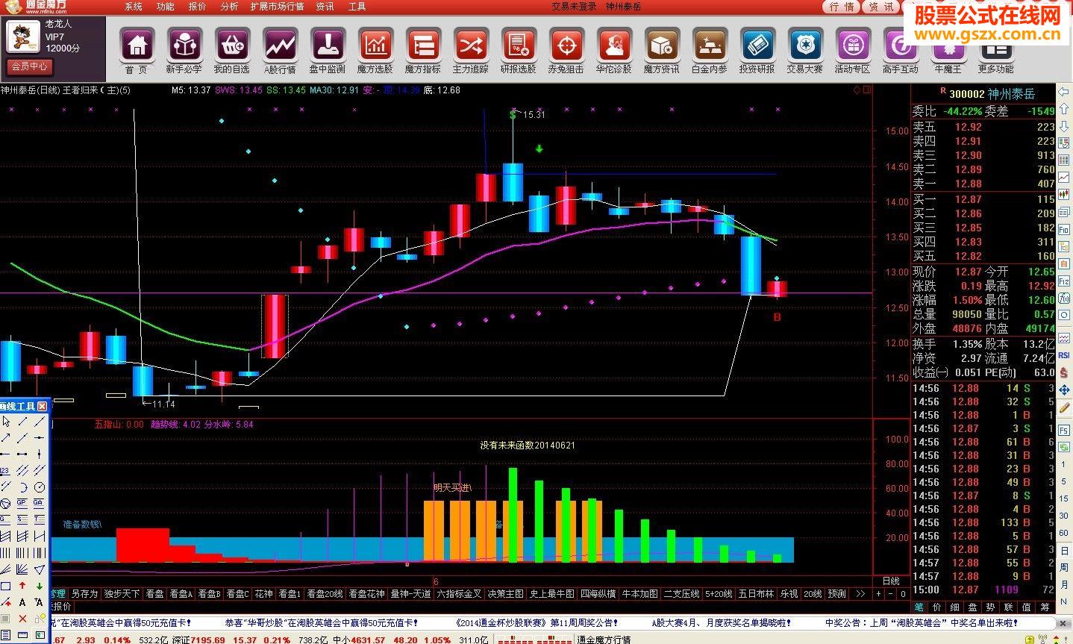
Task: Switch to 看盘20线 template tab
Action: (x=325, y=594)
